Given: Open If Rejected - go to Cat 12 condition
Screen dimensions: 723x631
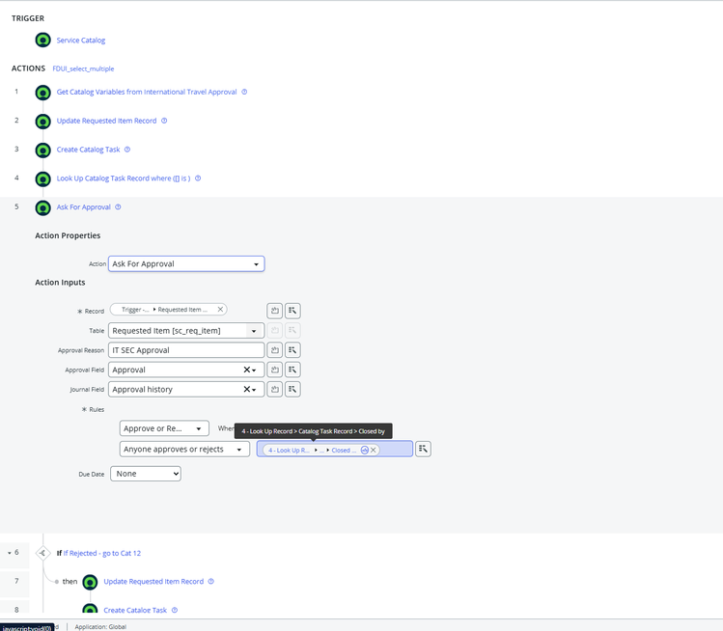Looking at the screenshot, I should (102, 553).
